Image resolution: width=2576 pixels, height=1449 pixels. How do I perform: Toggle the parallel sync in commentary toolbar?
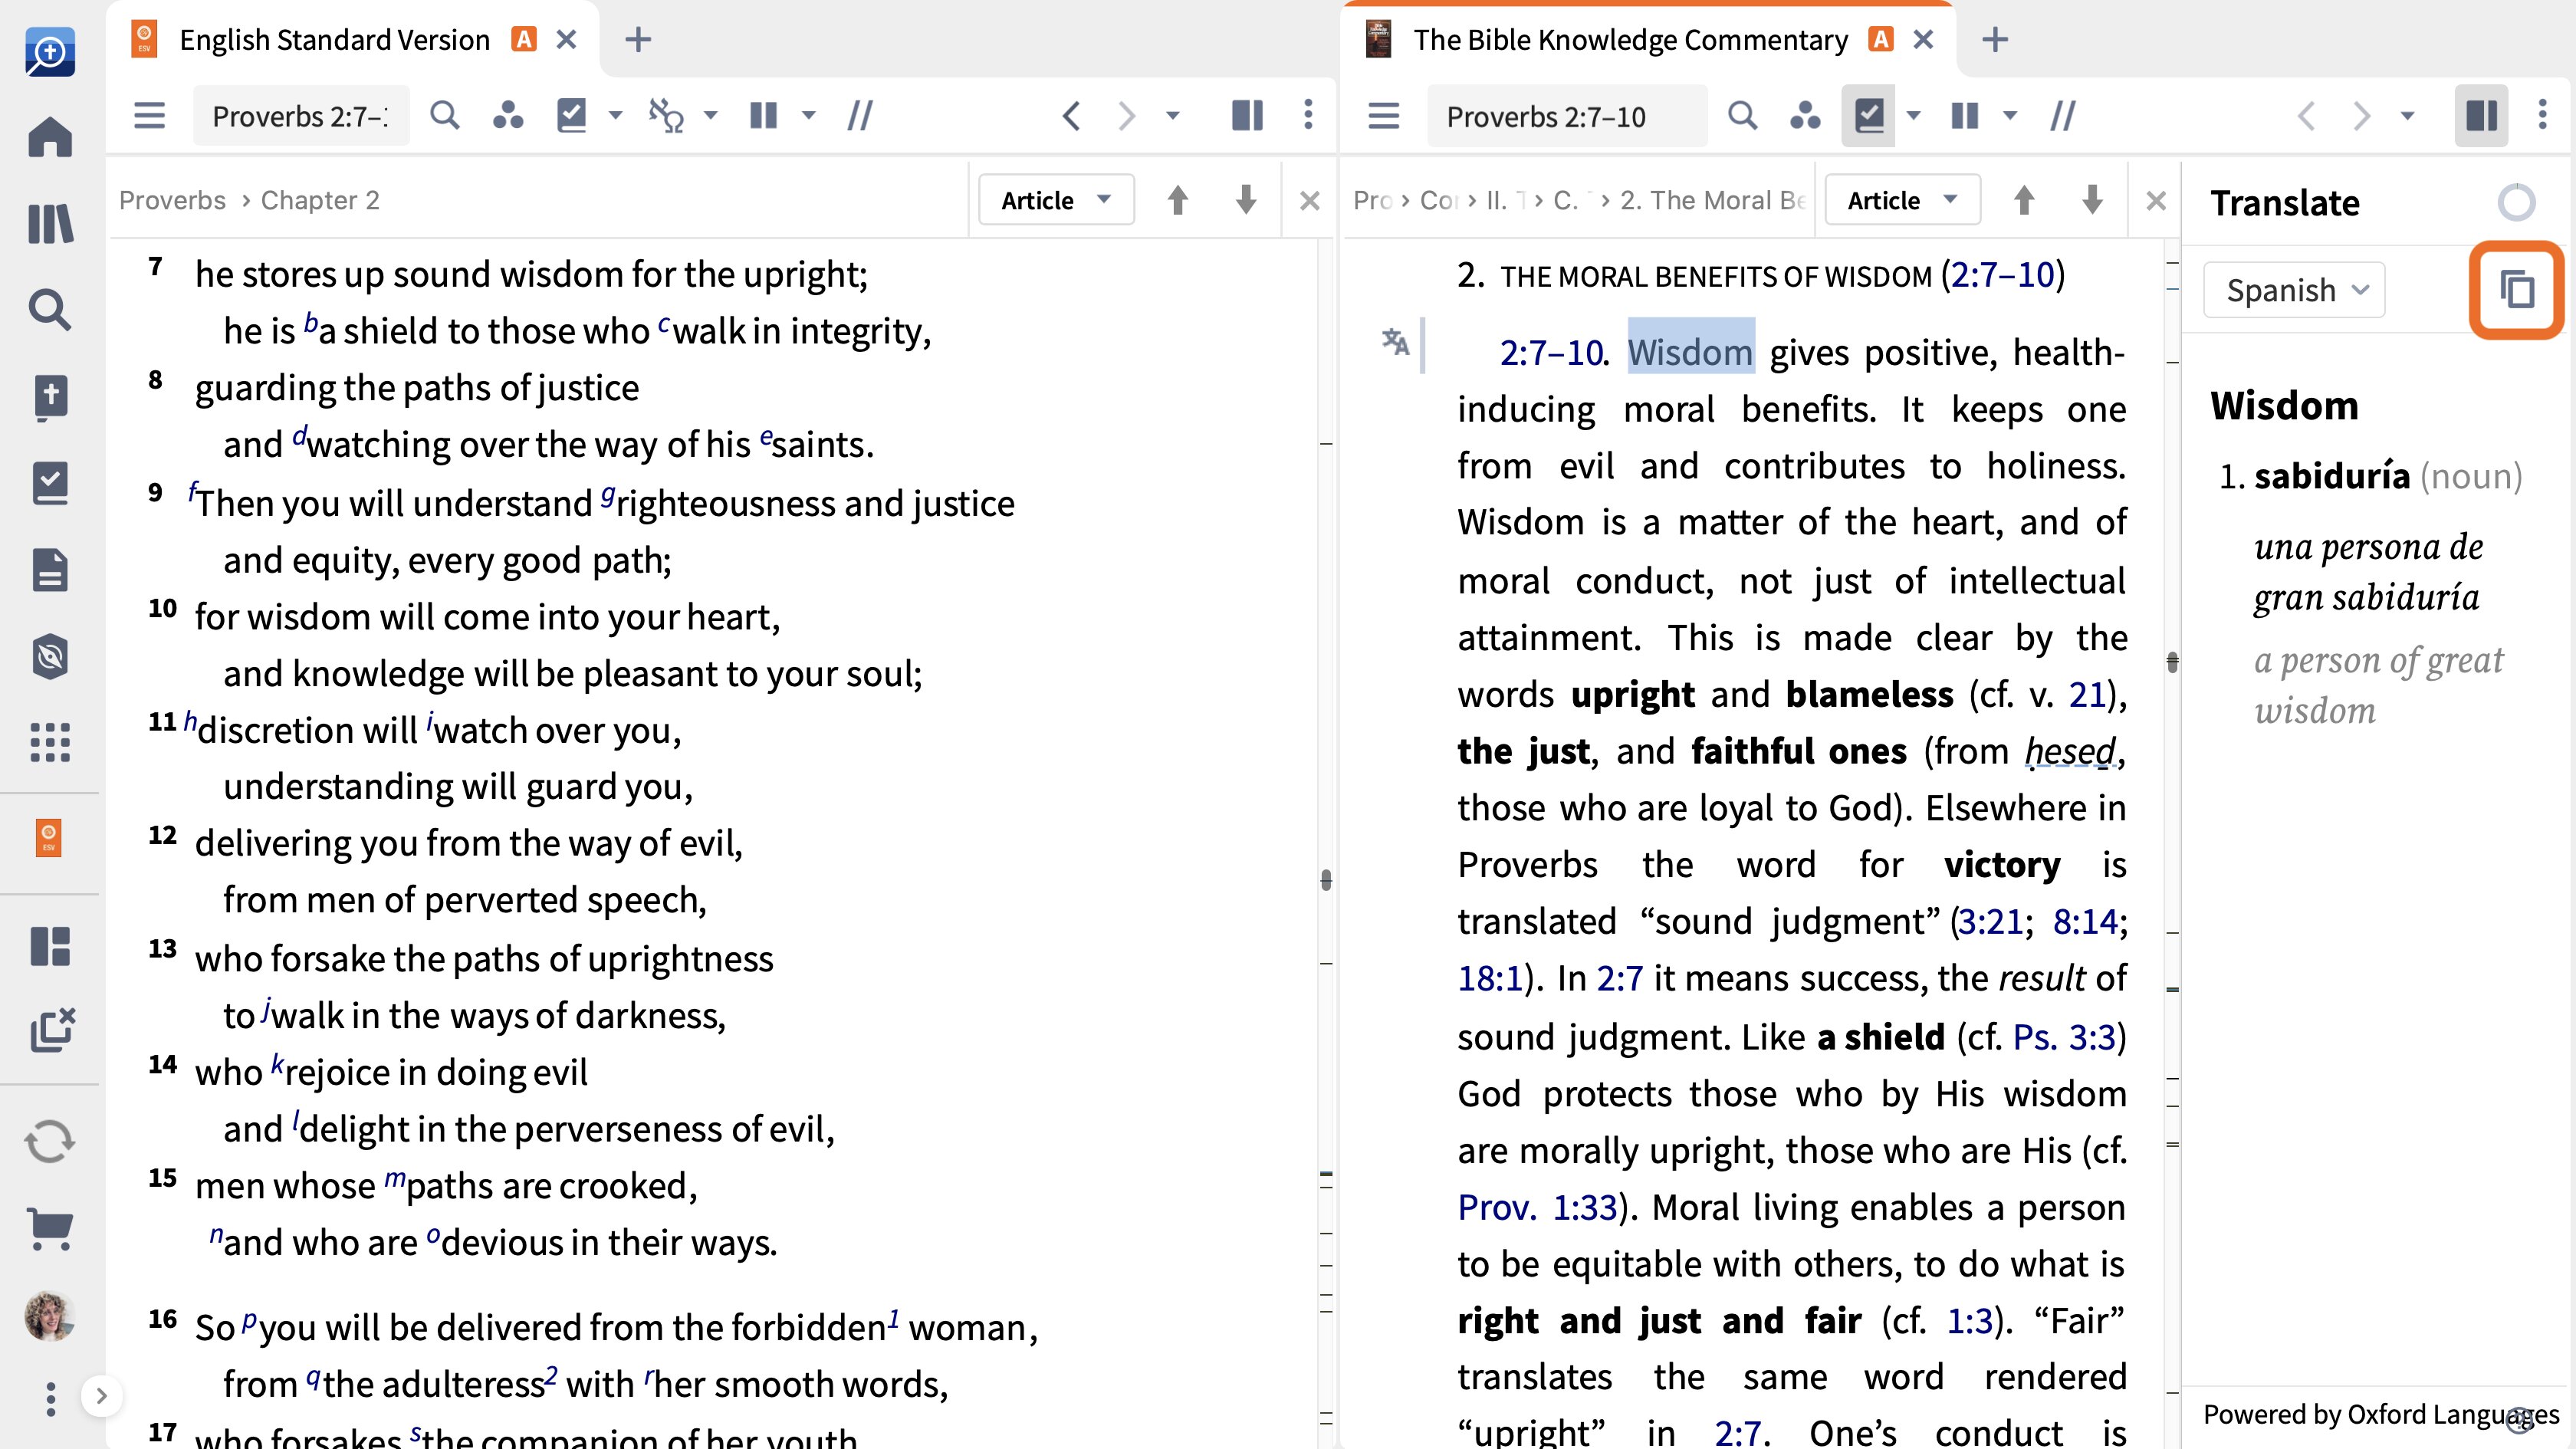[x=2065, y=117]
